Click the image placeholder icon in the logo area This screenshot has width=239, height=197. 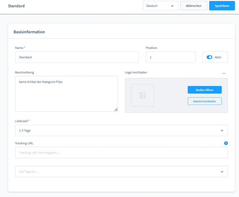point(142,96)
